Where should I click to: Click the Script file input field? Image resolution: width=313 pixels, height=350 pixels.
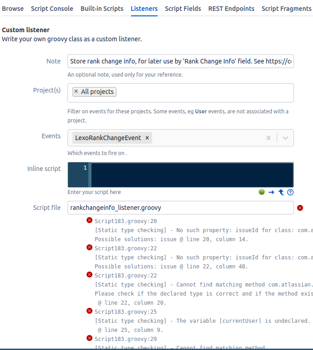click(x=180, y=208)
